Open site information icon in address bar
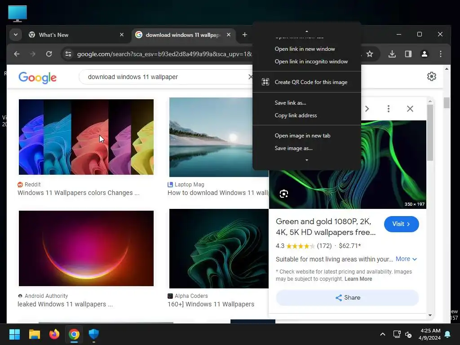 click(68, 54)
